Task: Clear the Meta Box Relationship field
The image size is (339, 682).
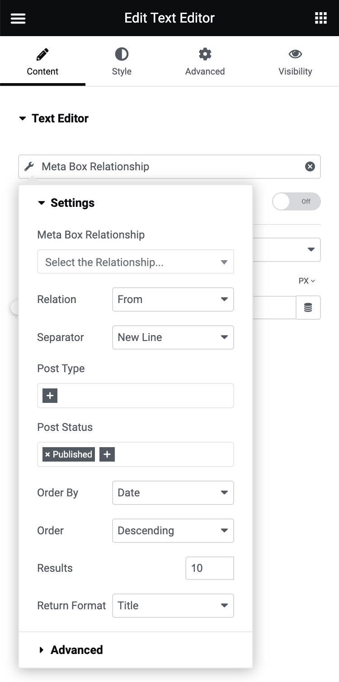Action: pyautogui.click(x=310, y=166)
